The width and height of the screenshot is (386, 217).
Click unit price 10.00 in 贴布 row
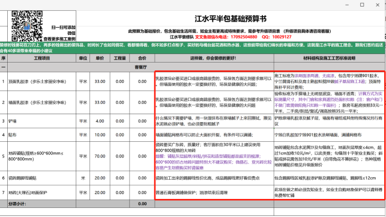click(x=100, y=135)
